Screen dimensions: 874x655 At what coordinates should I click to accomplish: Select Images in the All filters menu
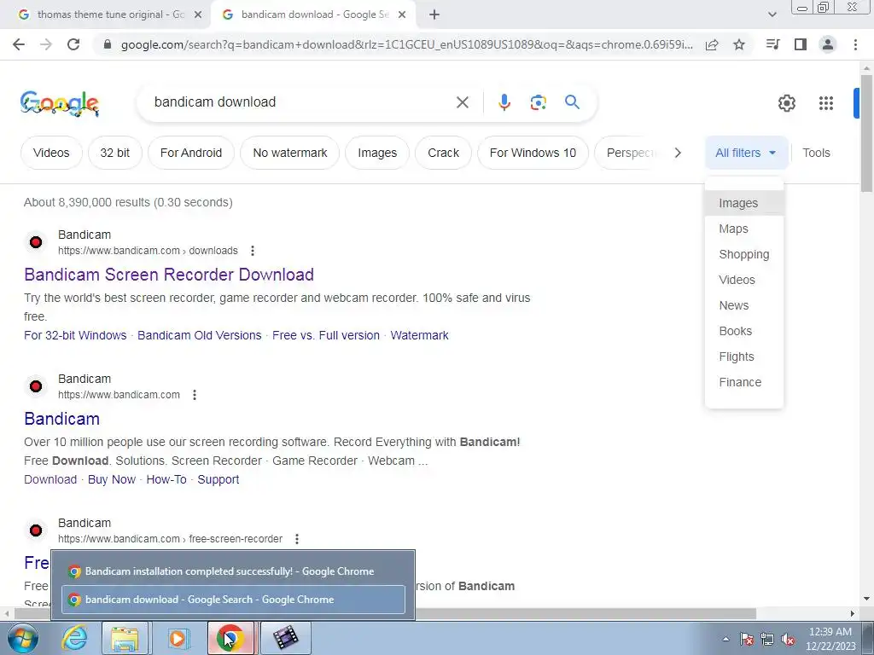click(744, 203)
